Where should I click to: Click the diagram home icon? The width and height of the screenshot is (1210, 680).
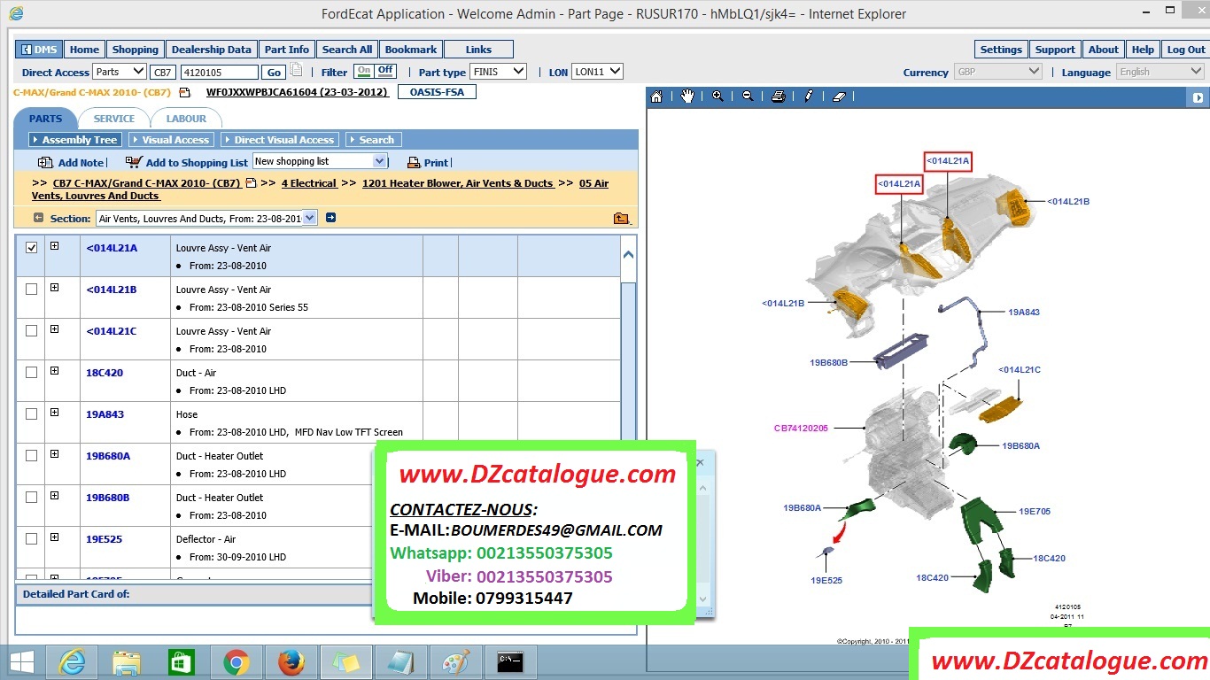656,97
